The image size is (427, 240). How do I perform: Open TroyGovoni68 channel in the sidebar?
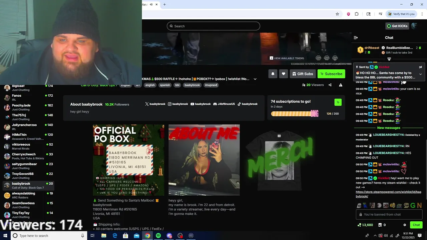28,176
